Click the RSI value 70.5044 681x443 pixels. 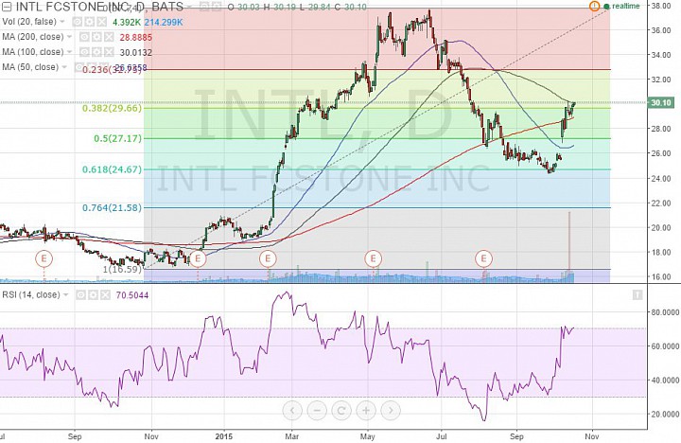coord(132,295)
